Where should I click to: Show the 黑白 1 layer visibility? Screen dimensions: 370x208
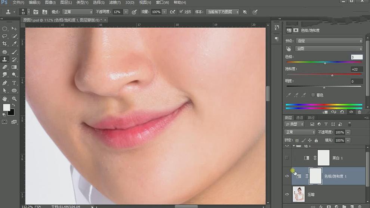point(287,158)
